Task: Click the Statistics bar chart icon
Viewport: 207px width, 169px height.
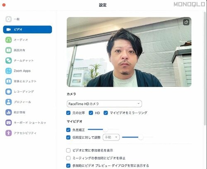Action: pyautogui.click(x=9, y=112)
